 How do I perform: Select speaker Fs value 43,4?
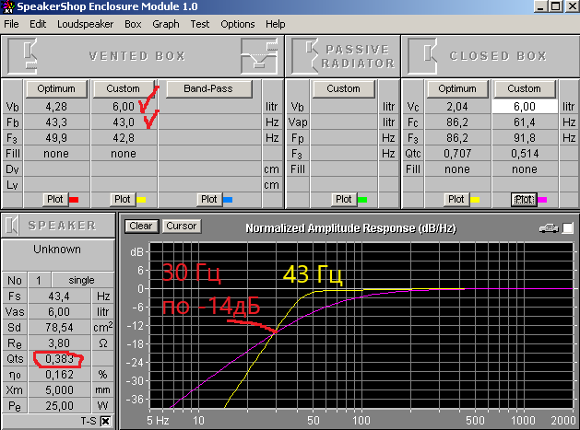[59, 296]
